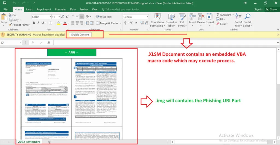Open the Merge & Center dropdown arrow
Viewport: 280px width, 145px height.
pos(120,23)
